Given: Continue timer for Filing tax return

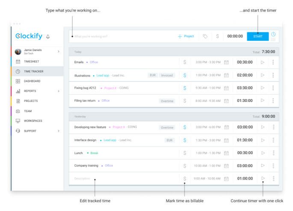Looking at the screenshot, I should (263, 100).
